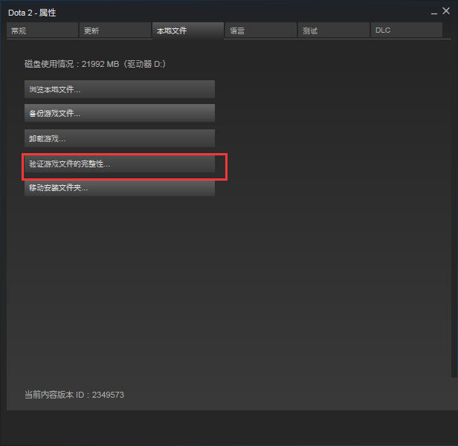This screenshot has width=458, height=446.
Task: Click the 当前内容版本 ID 2349573 text
Action: pos(74,395)
